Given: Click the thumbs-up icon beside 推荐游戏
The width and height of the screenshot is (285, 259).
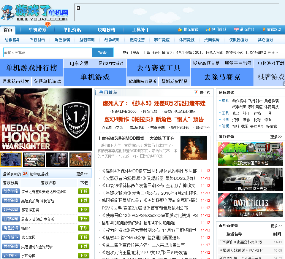Looking at the screenshot, I should click(x=180, y=29).
